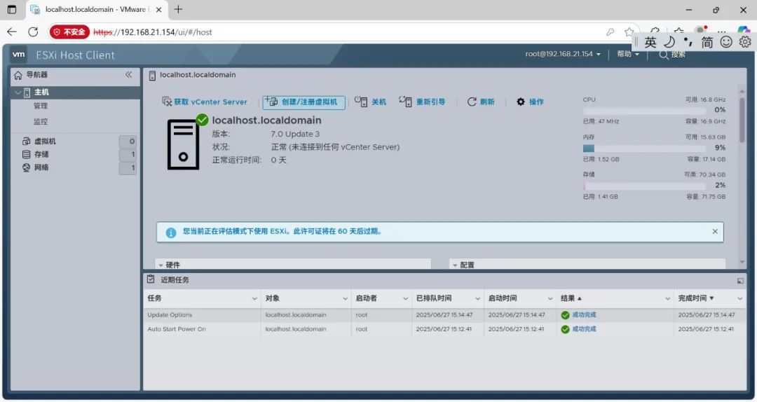The height and width of the screenshot is (402, 757).
Task: Click the address bar URL
Action: point(153,32)
